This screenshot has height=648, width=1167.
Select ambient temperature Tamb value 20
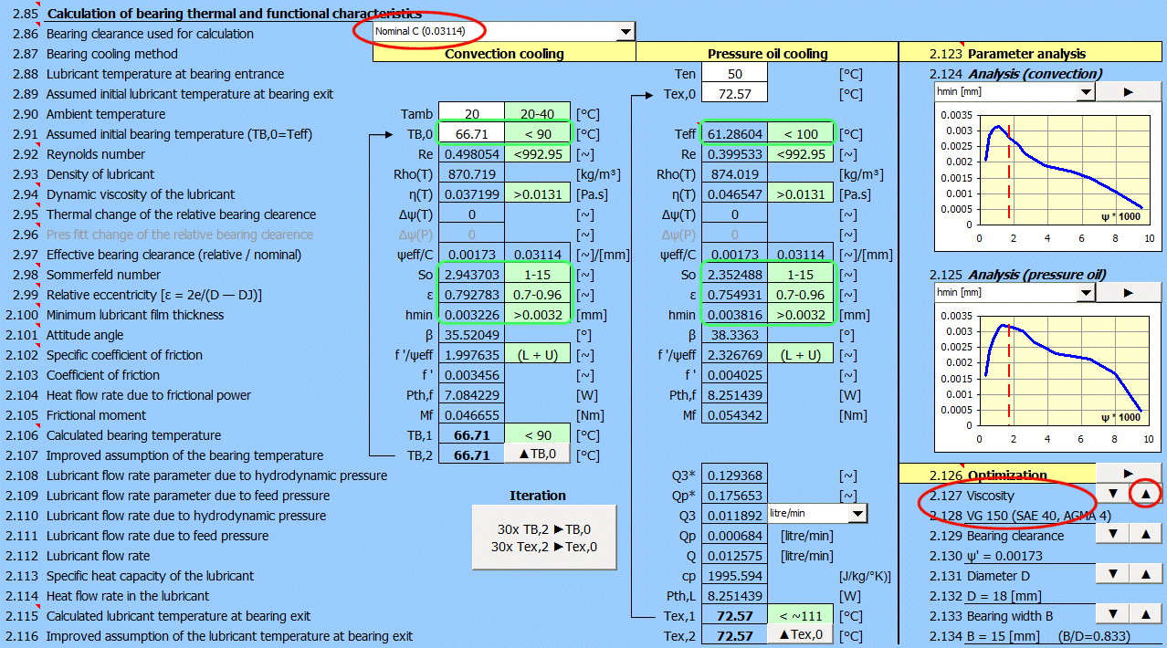(x=471, y=113)
